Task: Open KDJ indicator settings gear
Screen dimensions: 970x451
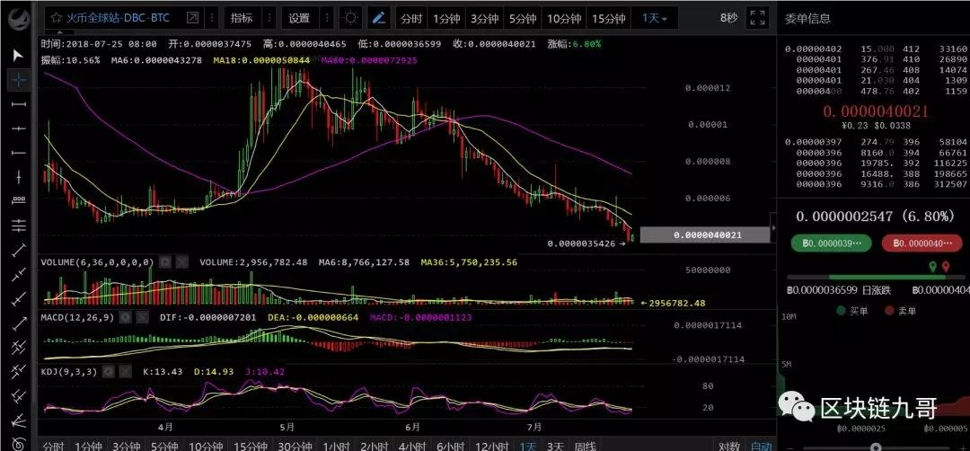Action: [x=109, y=371]
